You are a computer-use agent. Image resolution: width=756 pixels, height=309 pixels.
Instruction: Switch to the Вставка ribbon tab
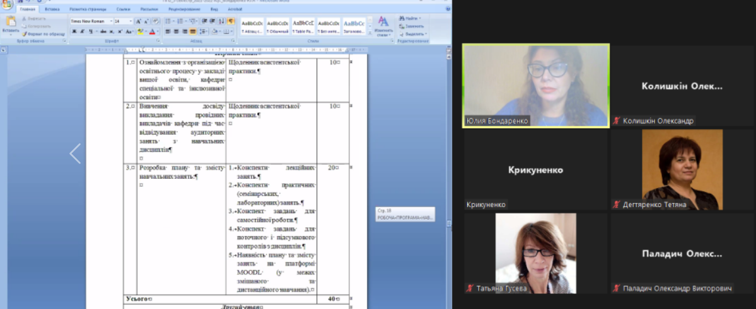pos(52,10)
